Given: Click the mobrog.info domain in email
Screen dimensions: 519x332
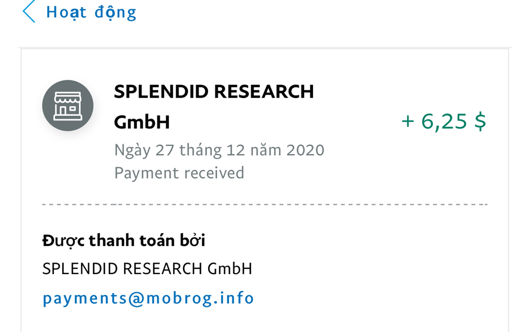Looking at the screenshot, I should click(x=200, y=298).
